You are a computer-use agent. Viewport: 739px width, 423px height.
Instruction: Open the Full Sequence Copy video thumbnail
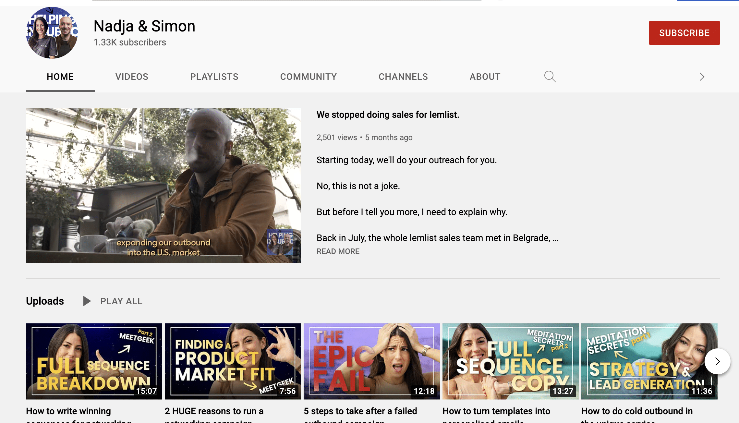point(511,361)
